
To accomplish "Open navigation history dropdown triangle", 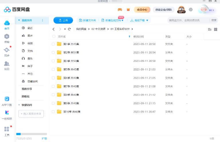I will [x=65, y=29].
